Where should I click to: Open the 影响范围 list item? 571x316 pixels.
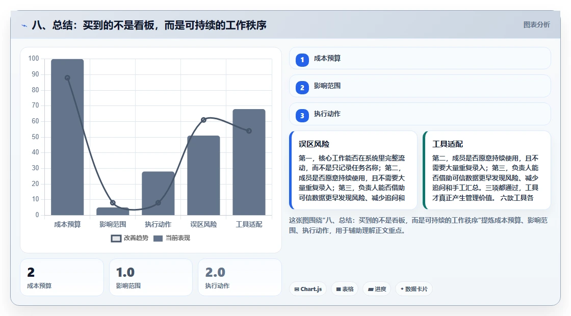point(420,86)
